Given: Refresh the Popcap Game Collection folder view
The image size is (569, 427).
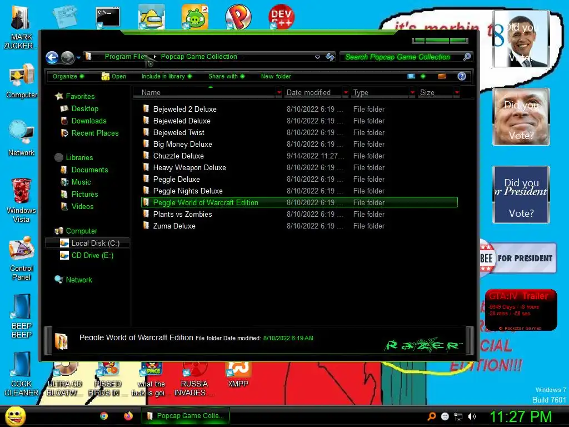Looking at the screenshot, I should [x=330, y=57].
